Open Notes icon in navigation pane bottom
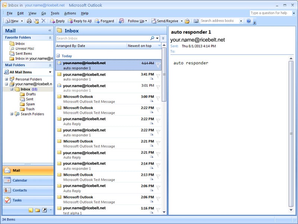This screenshot has height=224, width=298. 31,210
